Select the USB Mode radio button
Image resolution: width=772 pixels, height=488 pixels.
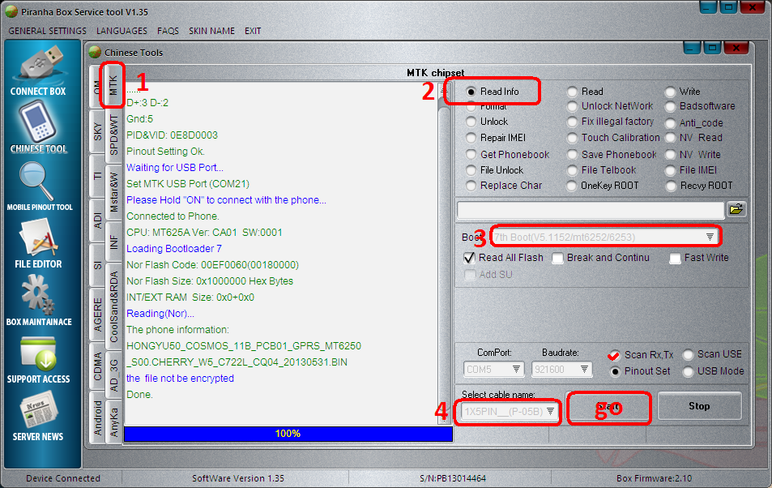tap(688, 371)
